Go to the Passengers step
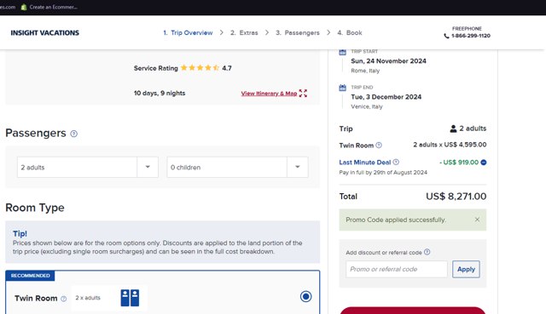Viewport: 546px width, 314px height. tap(298, 32)
